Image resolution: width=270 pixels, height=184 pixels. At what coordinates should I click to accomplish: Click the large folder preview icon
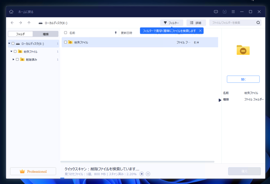243,50
